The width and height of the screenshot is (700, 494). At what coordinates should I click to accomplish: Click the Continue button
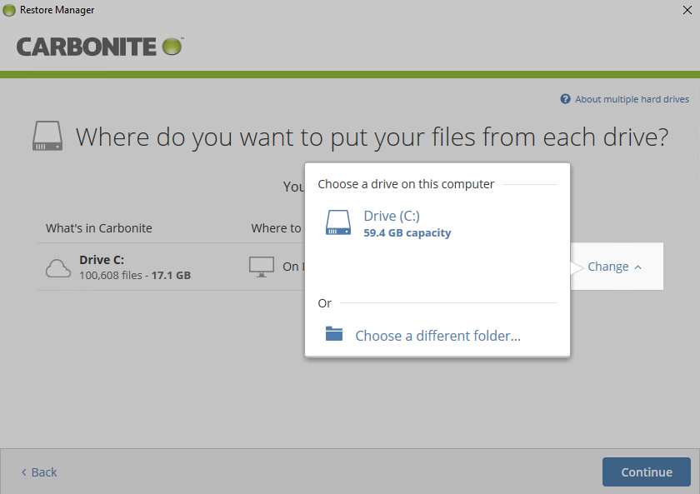click(x=646, y=472)
